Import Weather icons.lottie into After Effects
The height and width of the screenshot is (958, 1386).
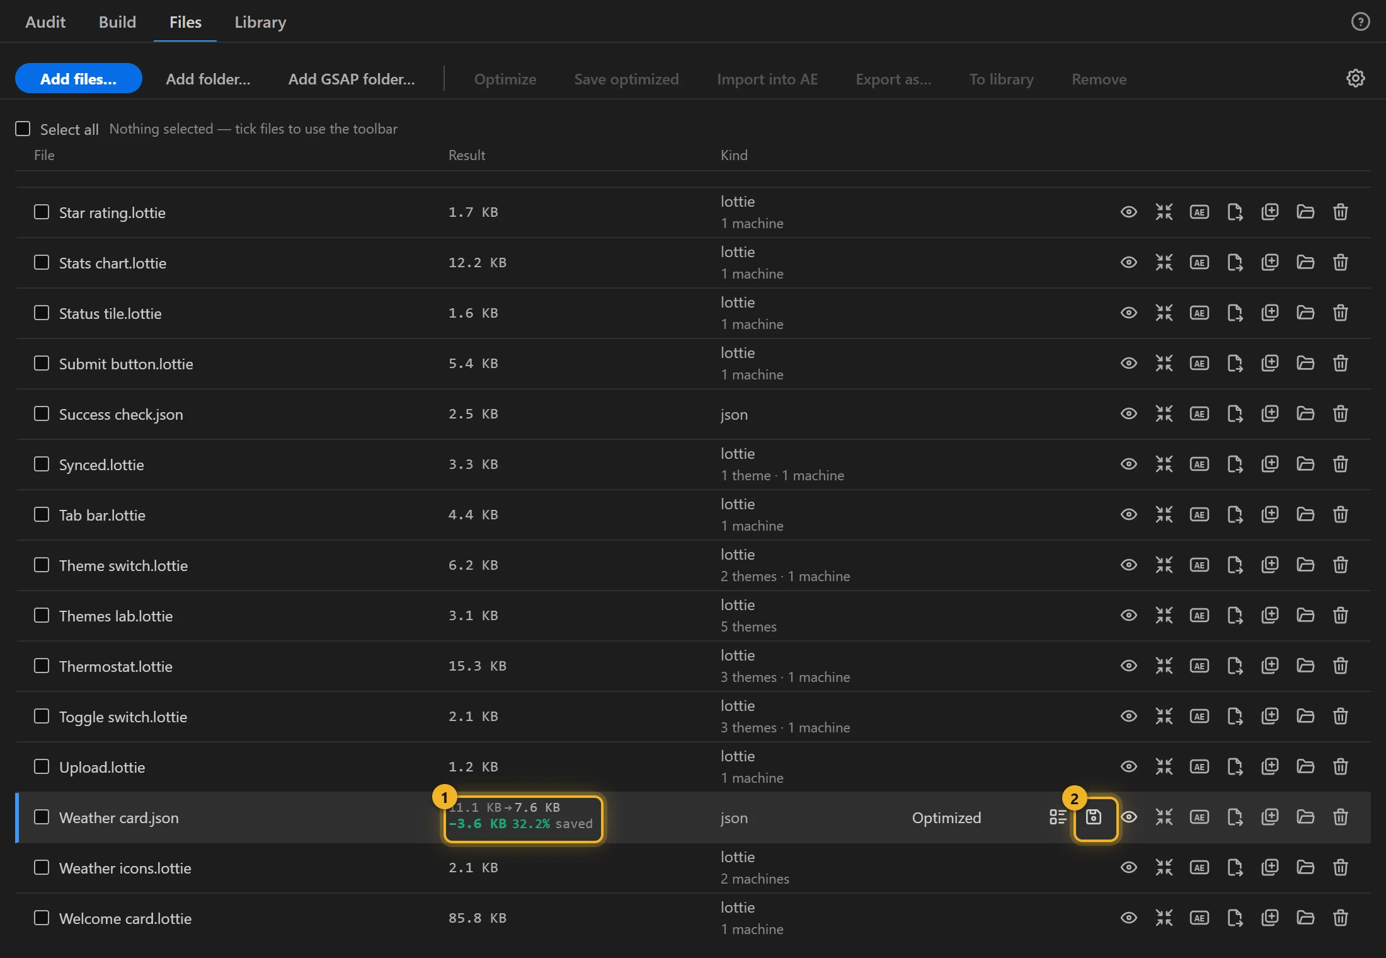tap(1200, 868)
